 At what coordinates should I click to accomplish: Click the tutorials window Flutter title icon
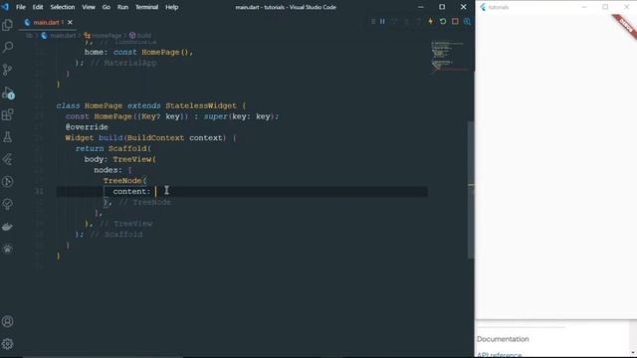(x=483, y=7)
